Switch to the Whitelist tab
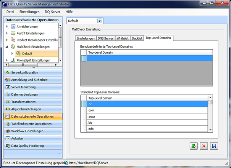Screen dimensions: 231x168 coord(123,38)
